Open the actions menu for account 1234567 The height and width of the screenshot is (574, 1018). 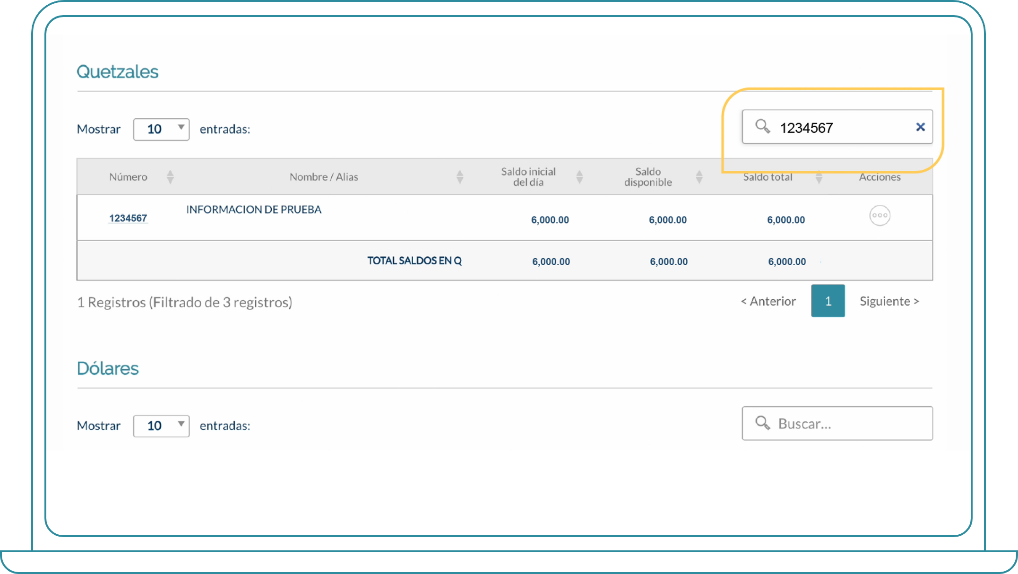point(880,215)
